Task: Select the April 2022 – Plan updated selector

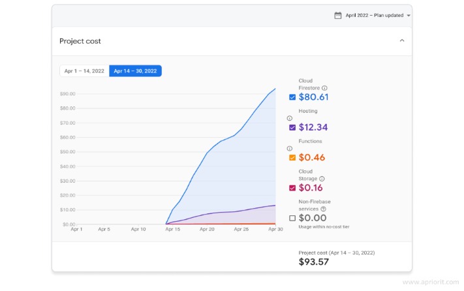Action: click(373, 15)
